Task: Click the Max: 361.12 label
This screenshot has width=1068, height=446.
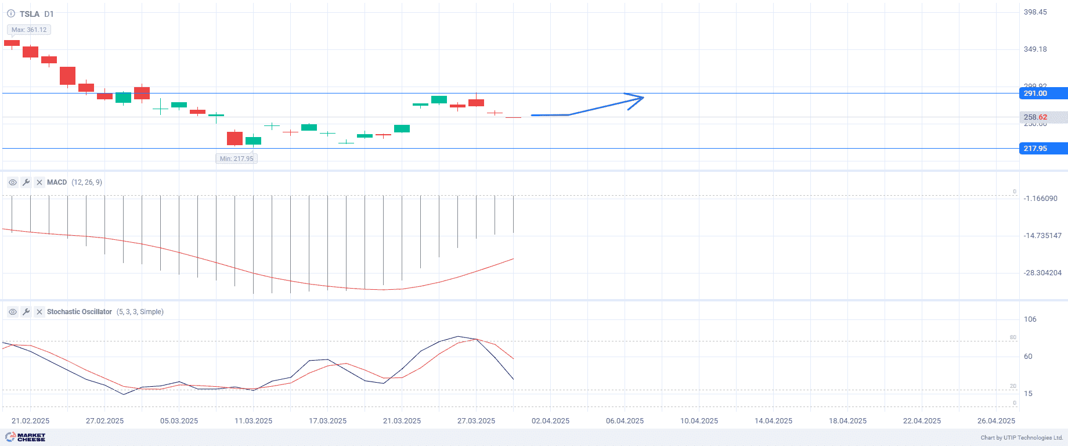Action: click(29, 30)
